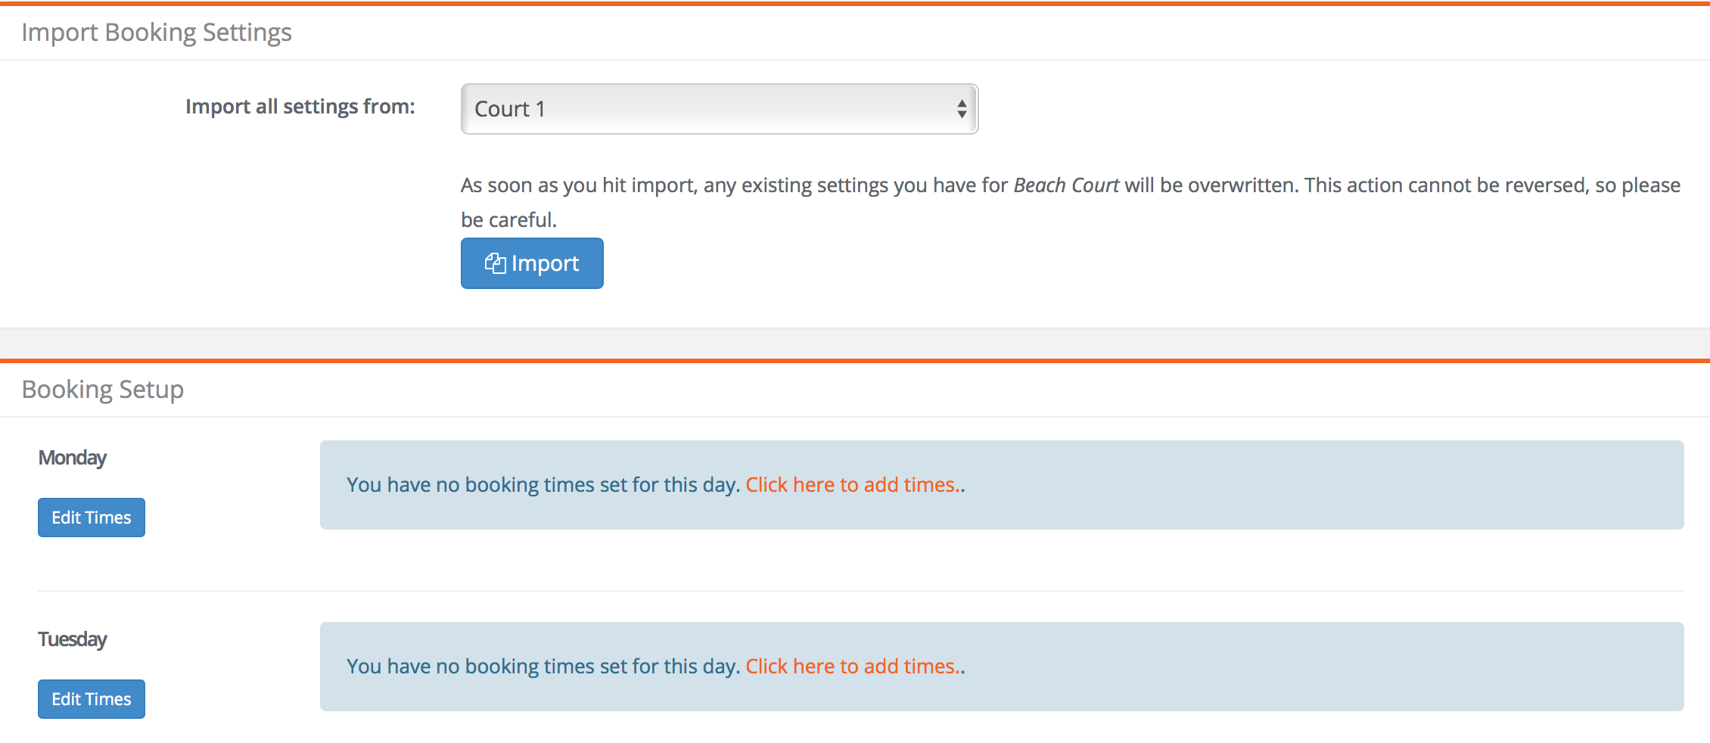Select the Tuesday day label
Screen dimensions: 1710x743
(73, 639)
